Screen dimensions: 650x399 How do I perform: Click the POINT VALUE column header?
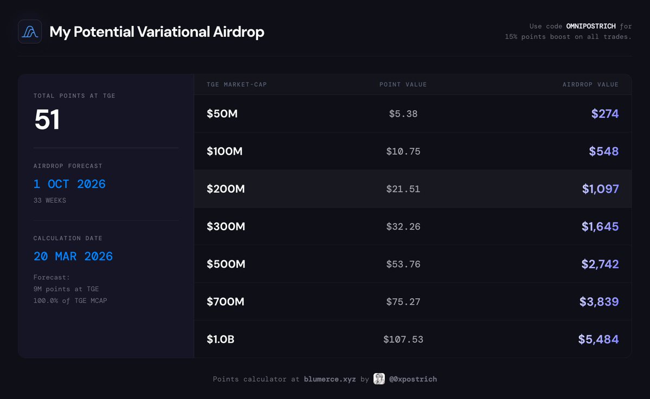click(403, 84)
